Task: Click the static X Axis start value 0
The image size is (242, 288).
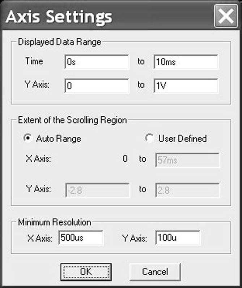Action: pos(125,159)
